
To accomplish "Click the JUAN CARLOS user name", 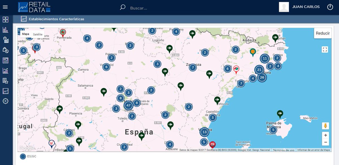I will (x=306, y=7).
